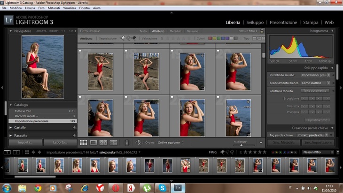Screen dimensions: 343x193
Task: Toggle filmstrip filters on/off switch
Action: pyautogui.click(x=338, y=152)
